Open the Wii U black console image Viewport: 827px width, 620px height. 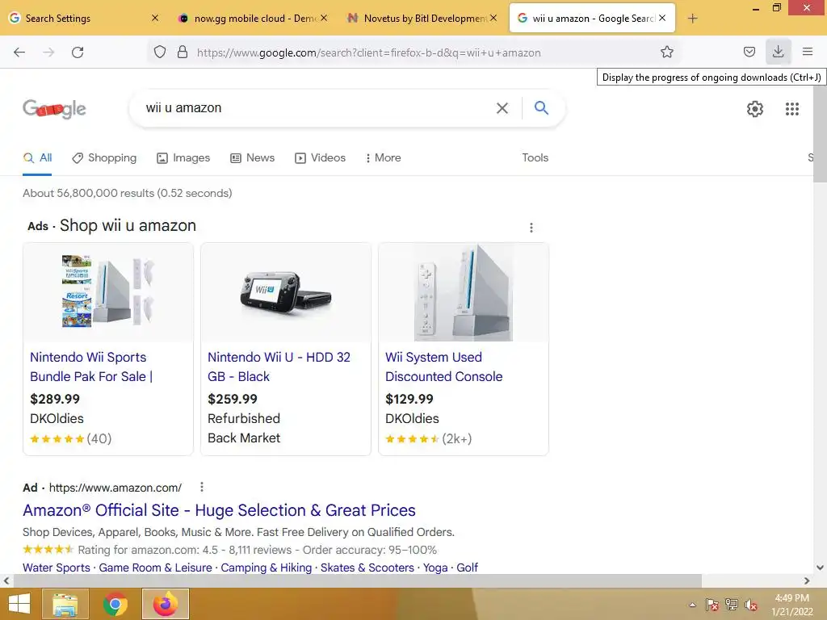(286, 291)
